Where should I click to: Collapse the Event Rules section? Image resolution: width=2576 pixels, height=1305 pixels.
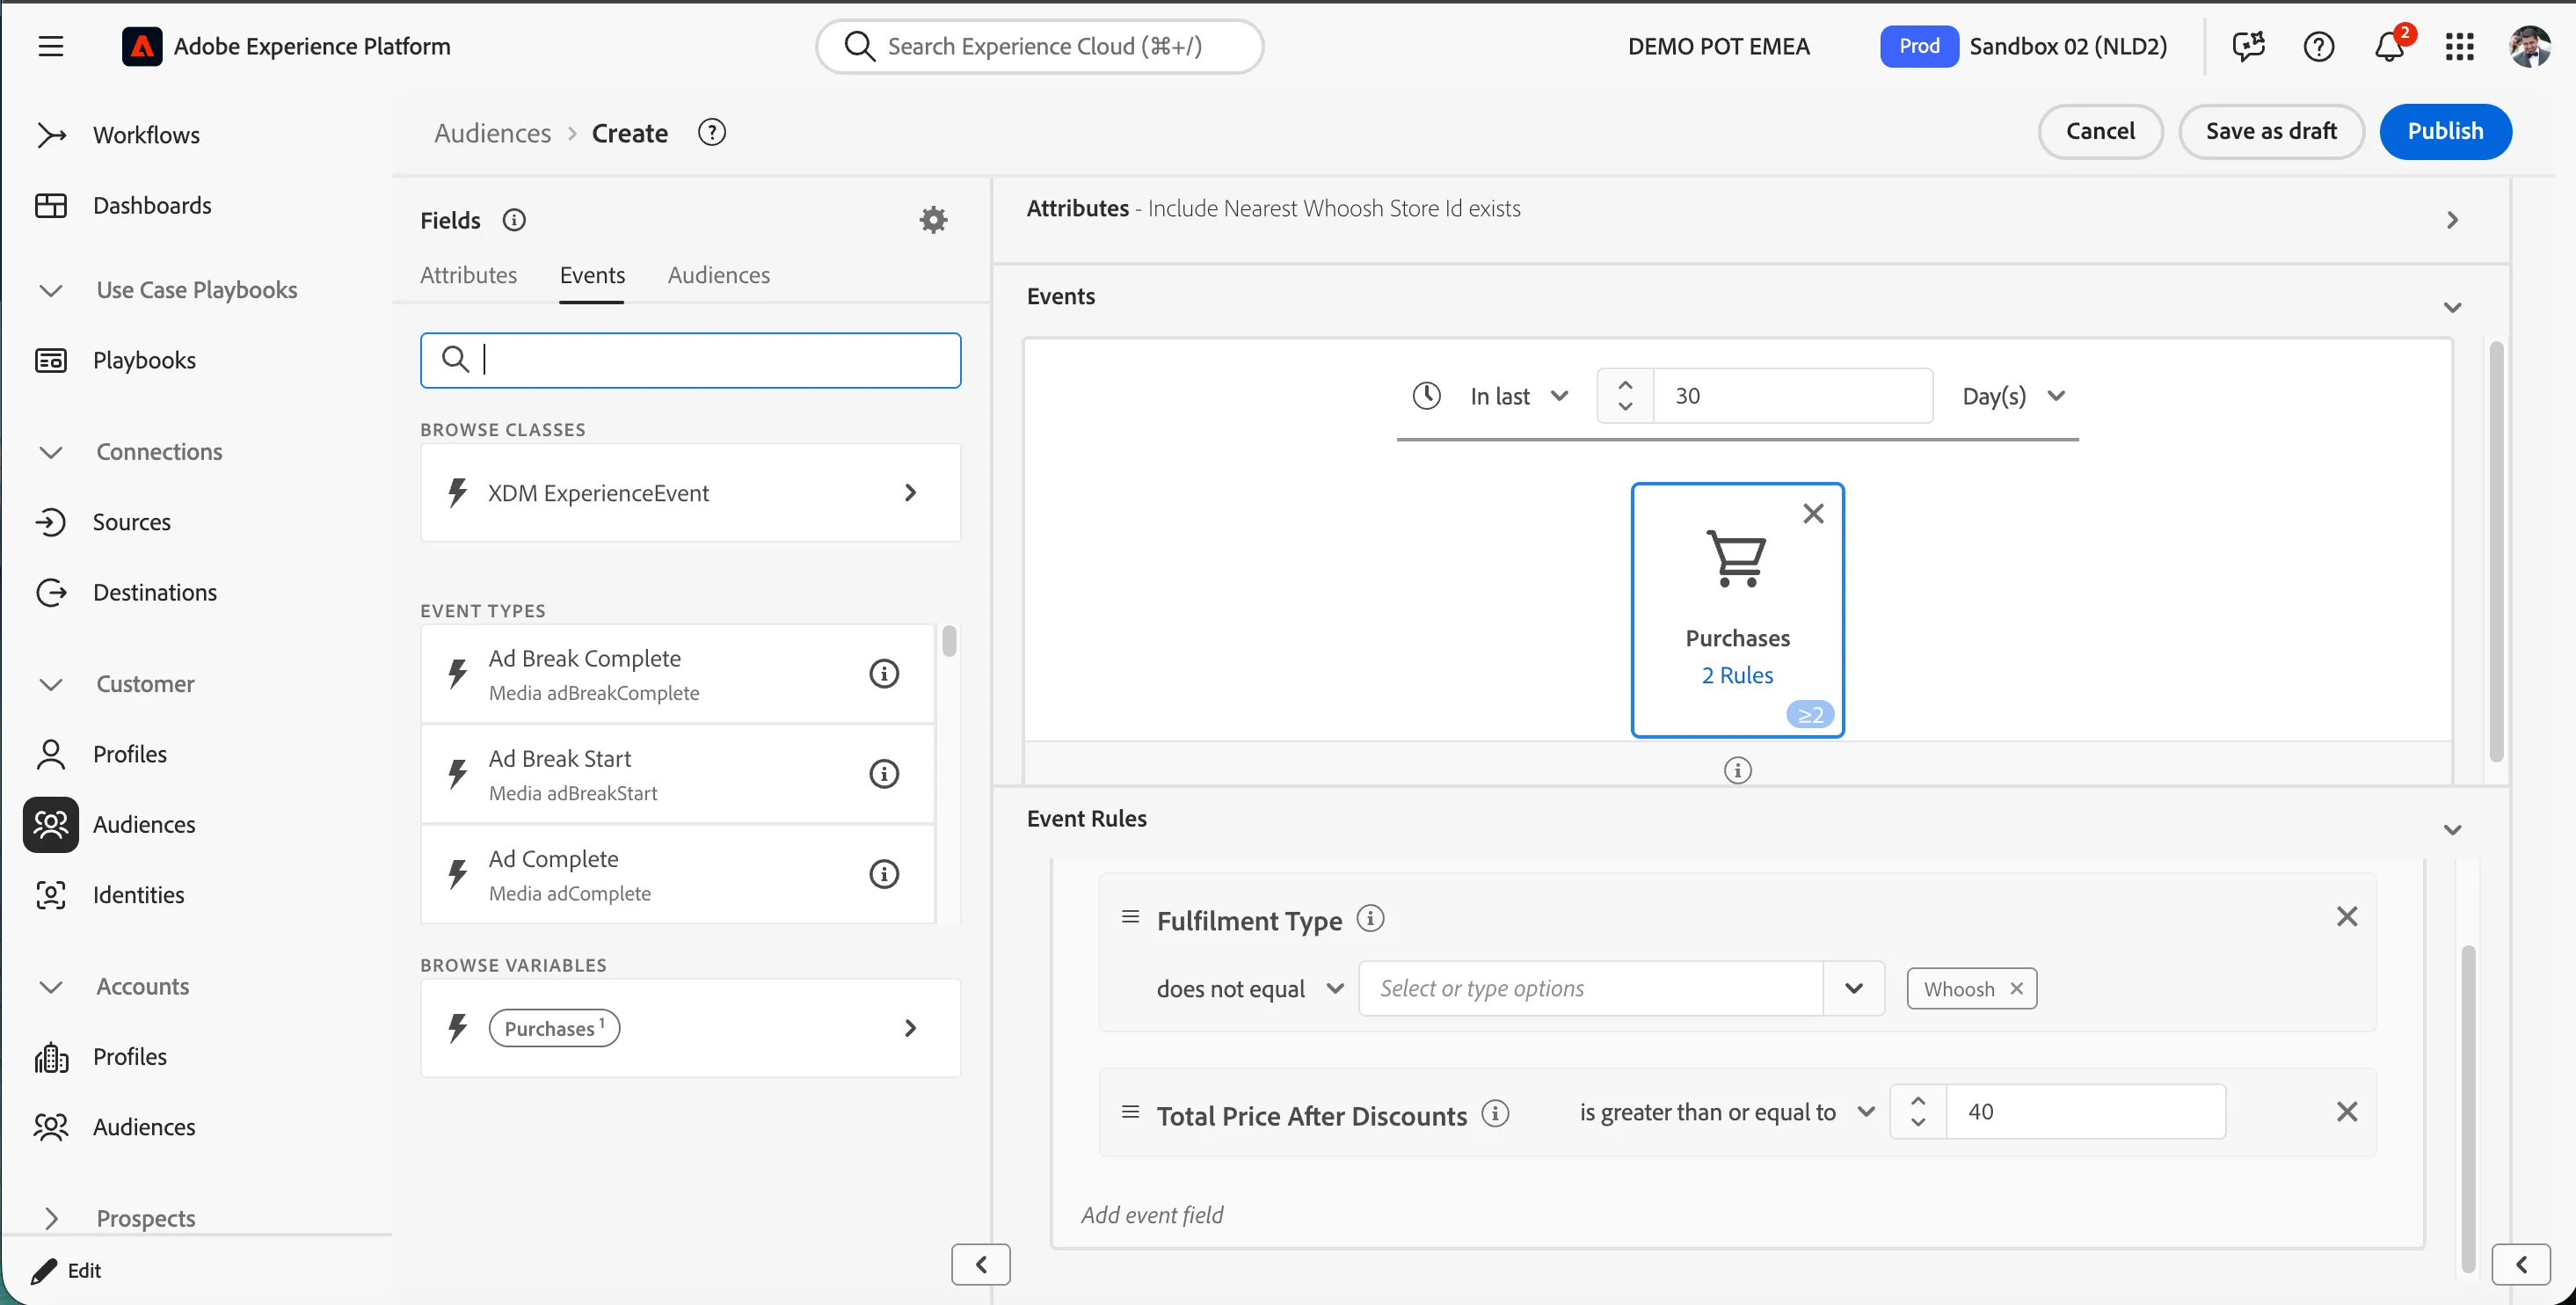[2452, 830]
